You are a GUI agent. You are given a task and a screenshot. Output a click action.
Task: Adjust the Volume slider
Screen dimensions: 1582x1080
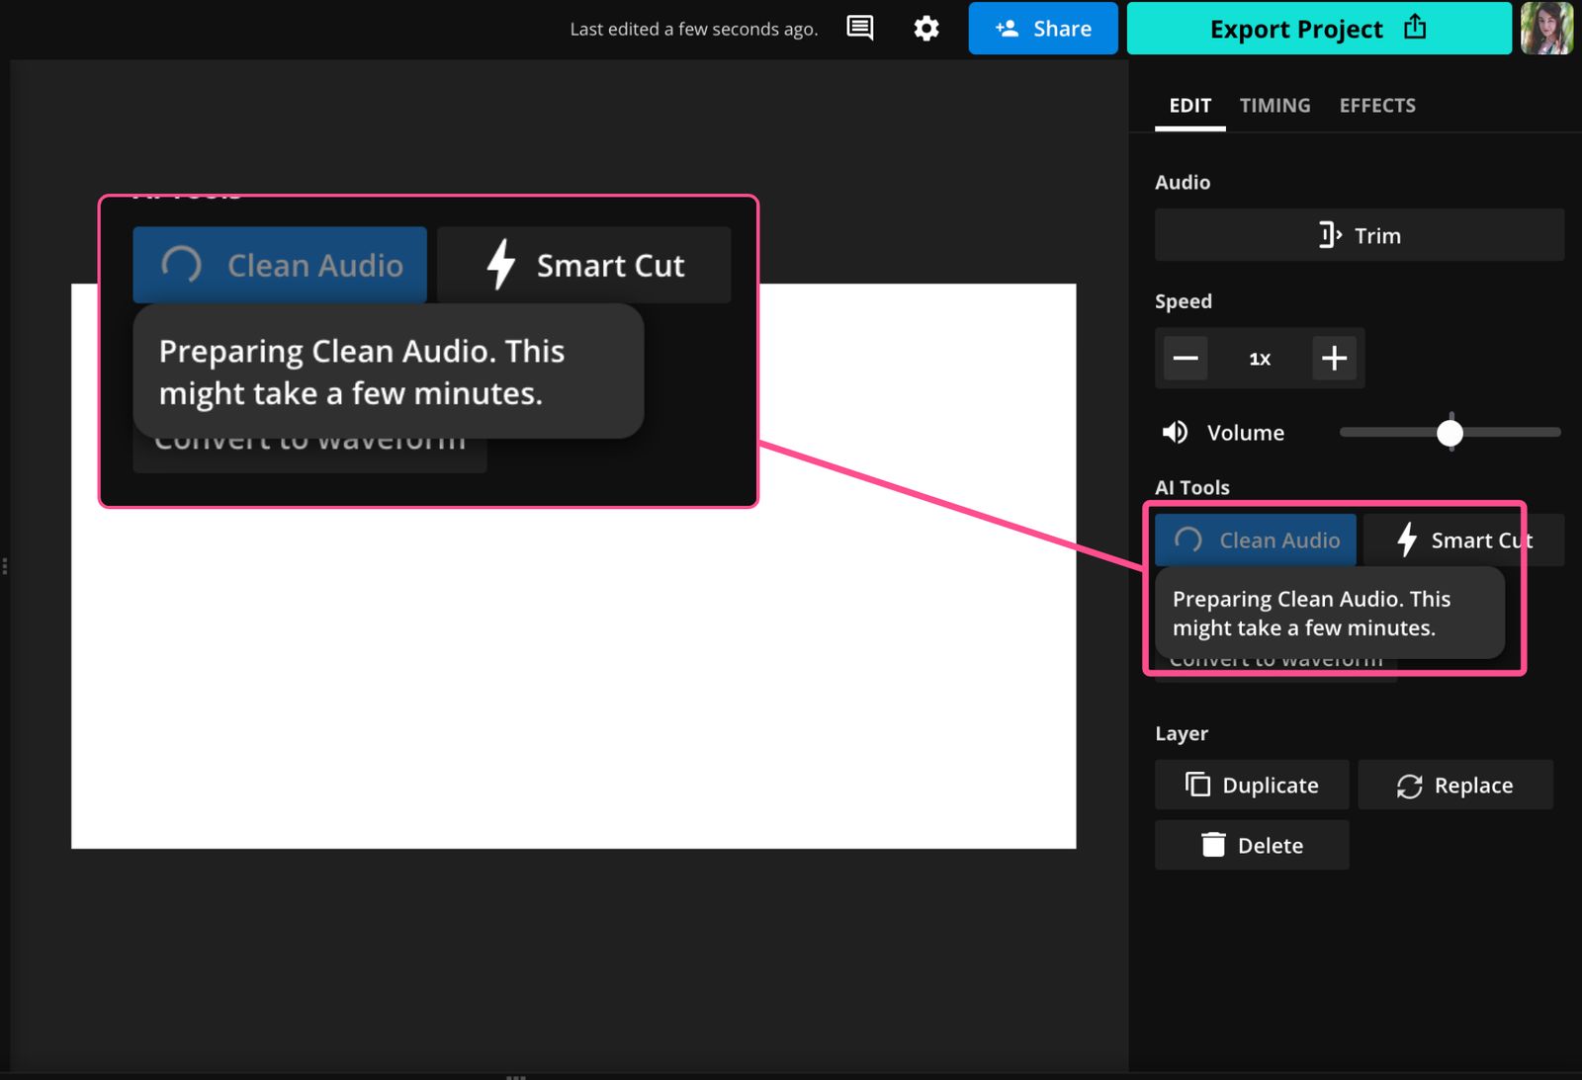click(x=1450, y=432)
